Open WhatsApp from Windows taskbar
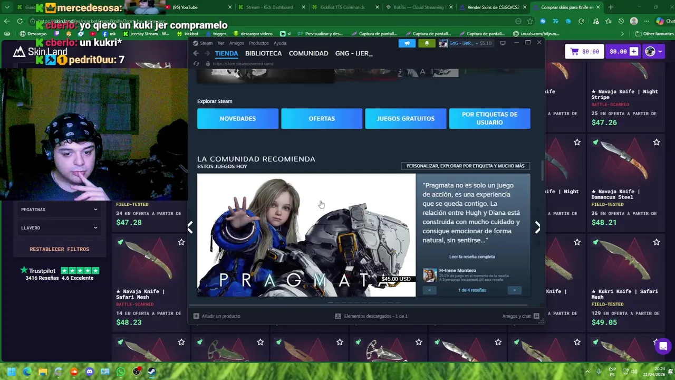The height and width of the screenshot is (380, 675). (x=121, y=372)
